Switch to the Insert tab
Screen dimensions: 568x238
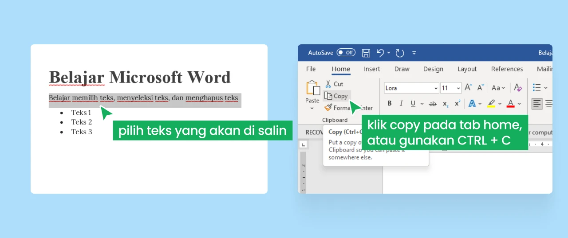pos(372,69)
